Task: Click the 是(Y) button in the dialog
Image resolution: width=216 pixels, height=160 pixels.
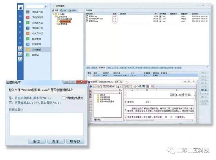Action: pyautogui.click(x=37, y=141)
